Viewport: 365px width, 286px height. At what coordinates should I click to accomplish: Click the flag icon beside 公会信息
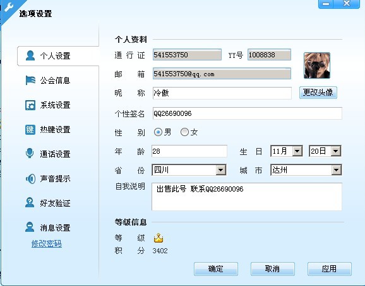click(30, 81)
